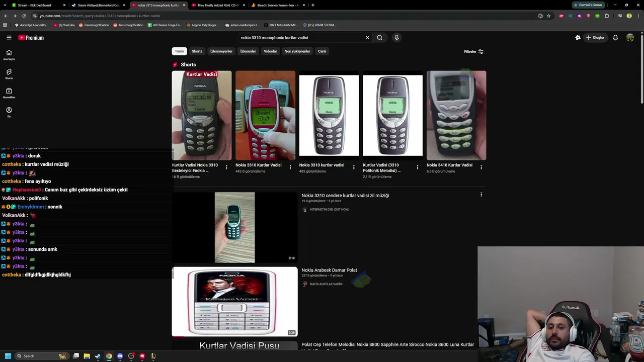
Task: Open options for the 442 B görüntüleme short
Action: coord(290,167)
